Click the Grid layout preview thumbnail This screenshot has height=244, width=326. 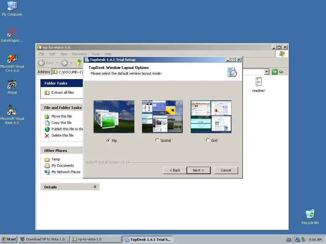pyautogui.click(x=211, y=117)
